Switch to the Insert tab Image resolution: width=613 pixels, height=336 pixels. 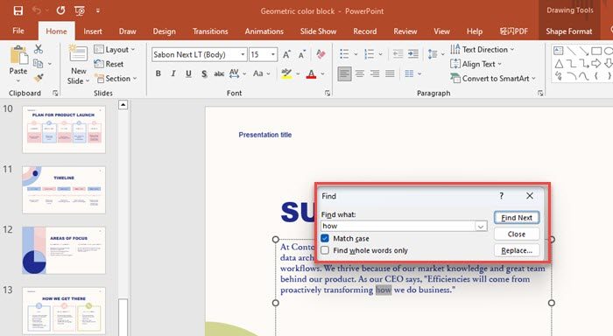[93, 31]
